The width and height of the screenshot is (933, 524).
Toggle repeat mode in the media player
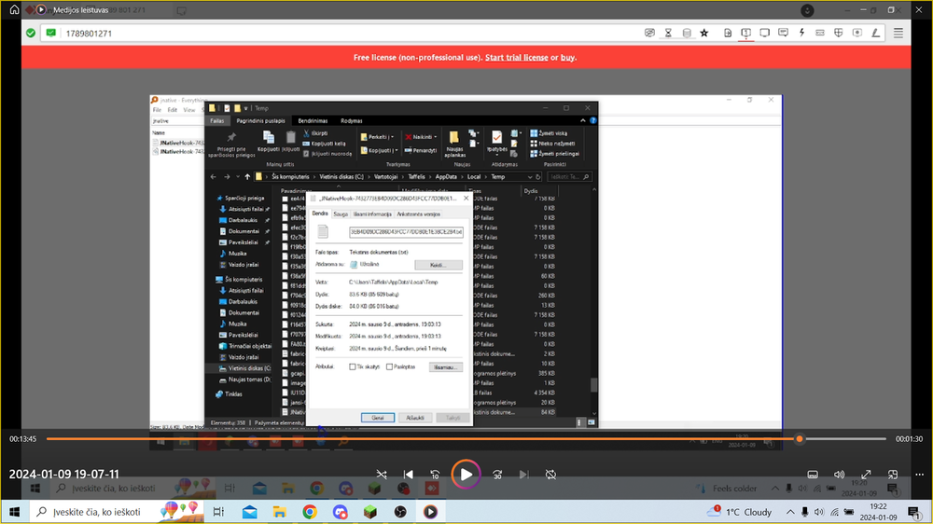coord(551,475)
